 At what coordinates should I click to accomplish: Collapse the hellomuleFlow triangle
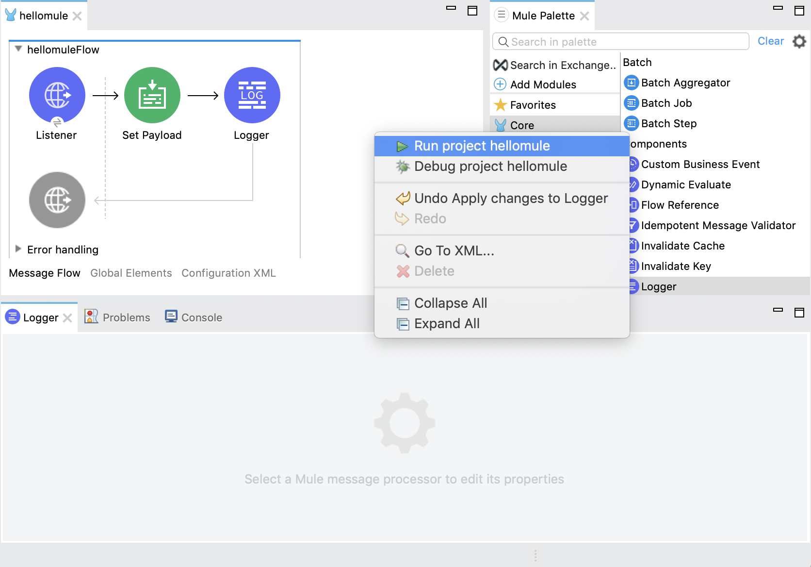tap(18, 49)
